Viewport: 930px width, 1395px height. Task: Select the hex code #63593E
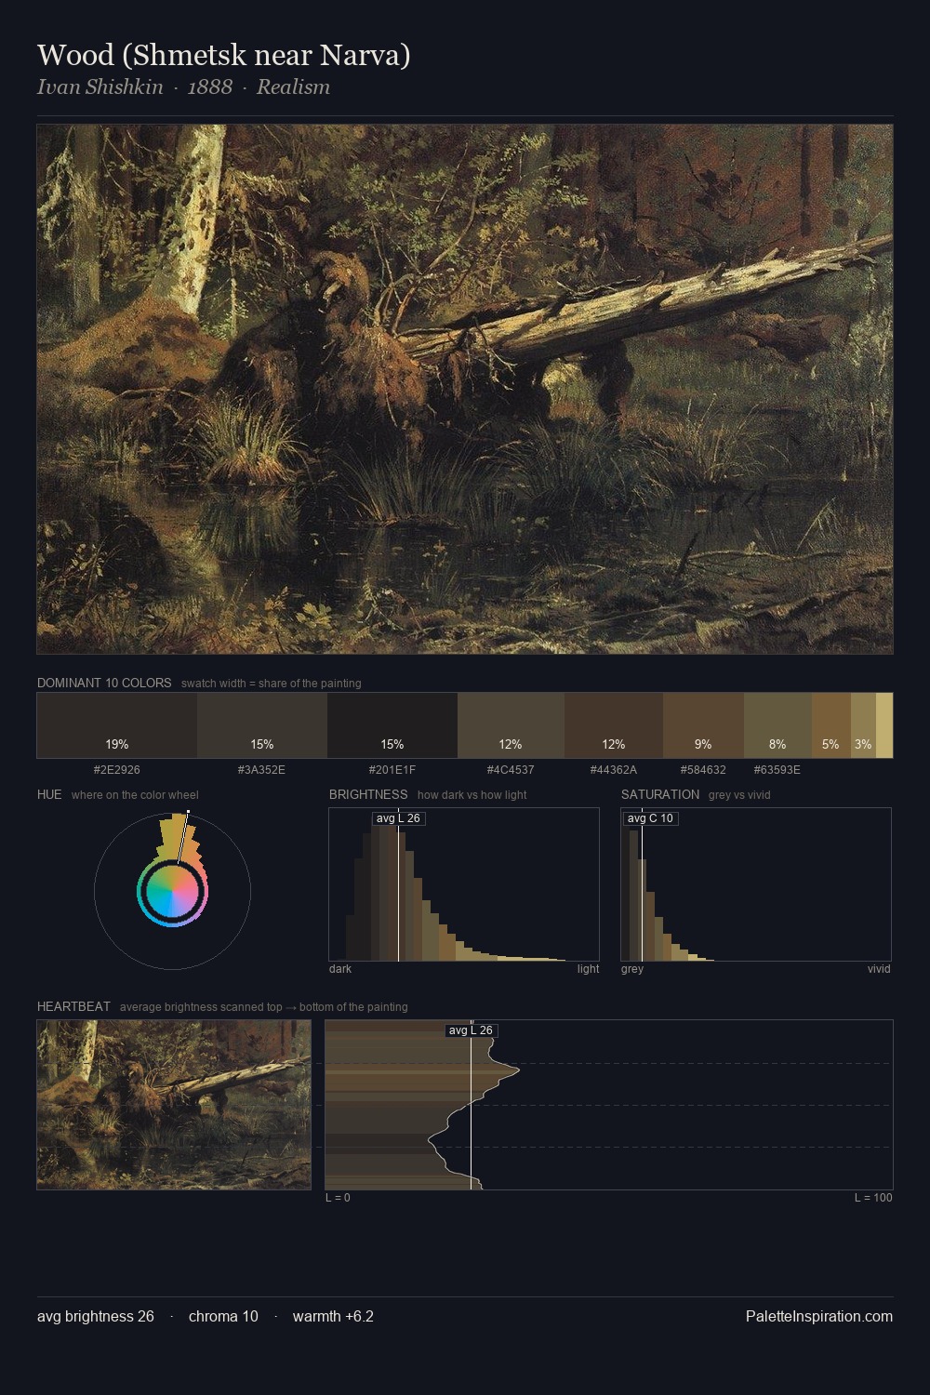pyautogui.click(x=777, y=770)
